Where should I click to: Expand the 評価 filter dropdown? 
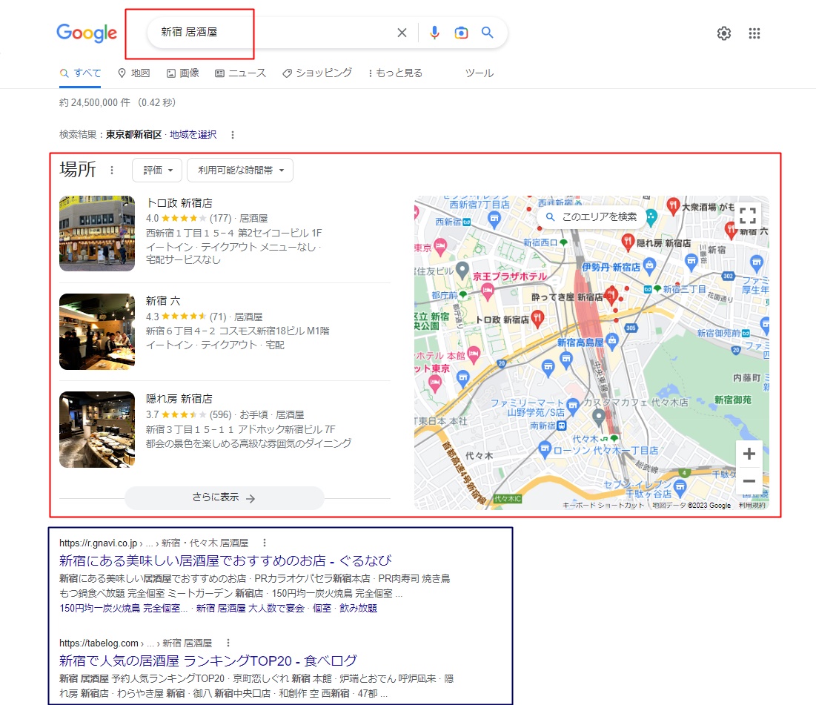157,171
